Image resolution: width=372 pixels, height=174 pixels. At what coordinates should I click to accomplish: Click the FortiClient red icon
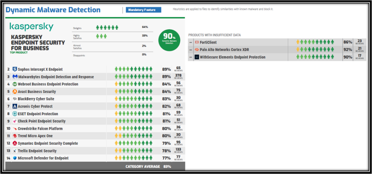pos(197,42)
